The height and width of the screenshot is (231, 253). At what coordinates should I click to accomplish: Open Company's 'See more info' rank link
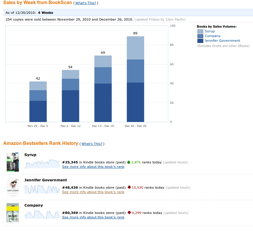(x=93, y=217)
